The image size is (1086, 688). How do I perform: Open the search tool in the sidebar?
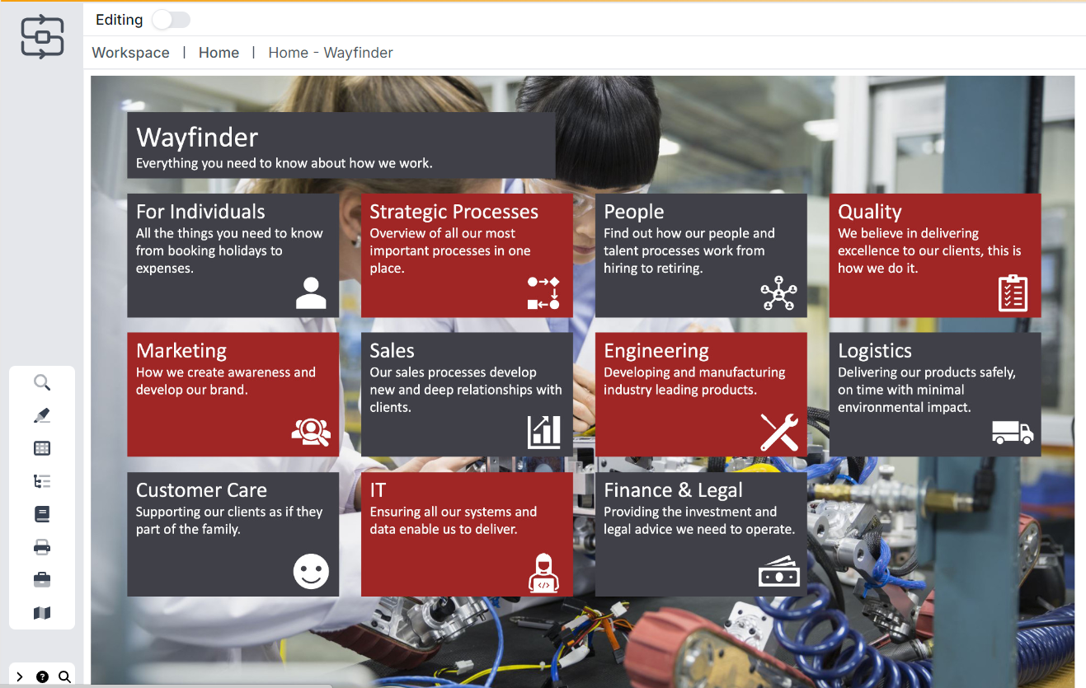click(41, 381)
